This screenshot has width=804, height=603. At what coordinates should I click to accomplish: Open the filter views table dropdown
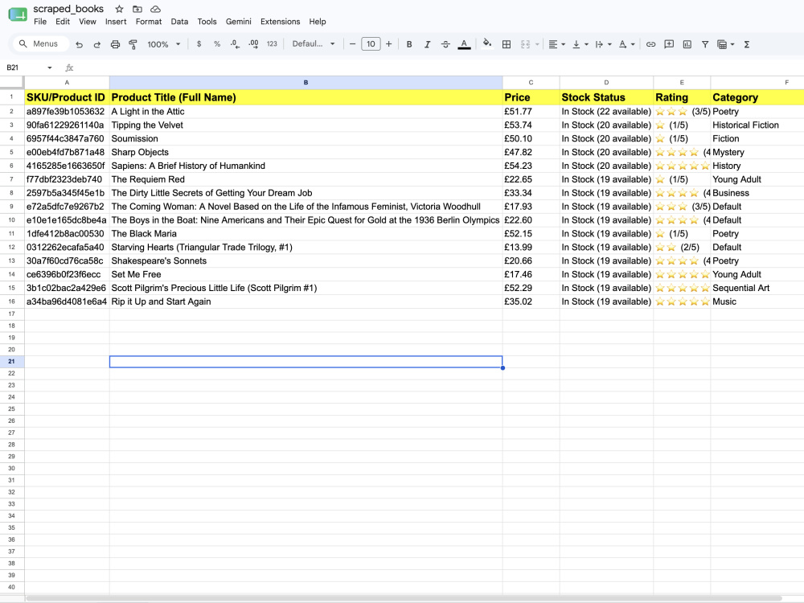coord(725,44)
